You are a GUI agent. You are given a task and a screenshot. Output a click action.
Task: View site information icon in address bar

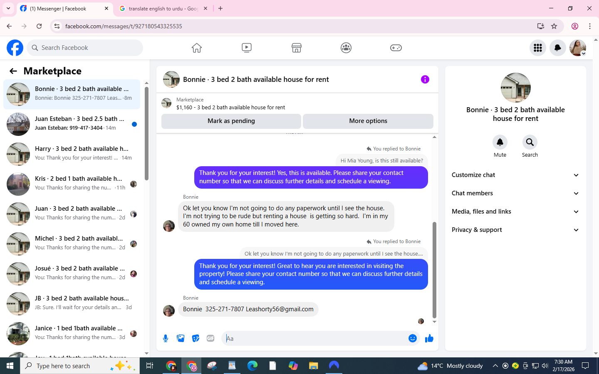click(x=57, y=26)
